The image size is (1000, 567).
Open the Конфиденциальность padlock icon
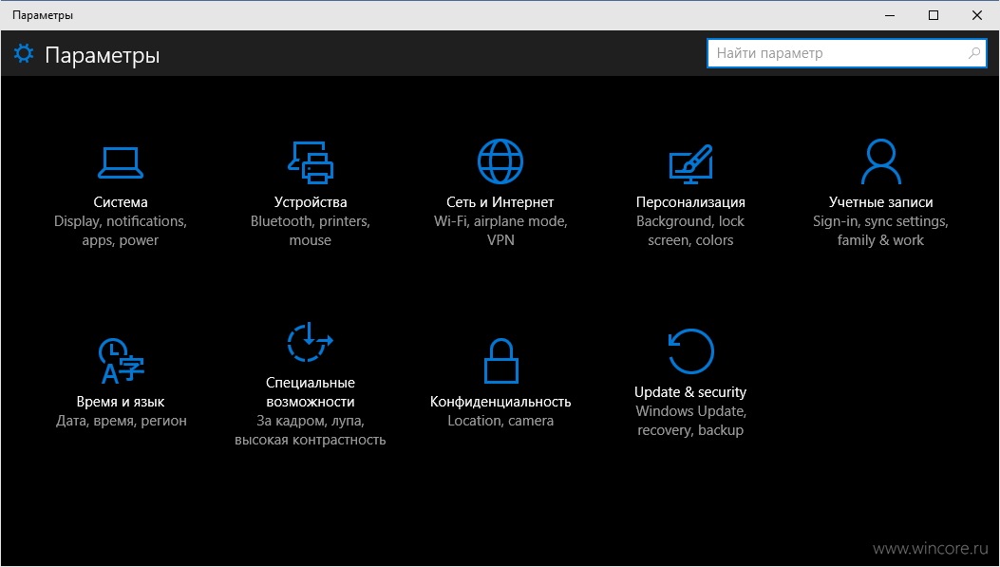coord(500,361)
